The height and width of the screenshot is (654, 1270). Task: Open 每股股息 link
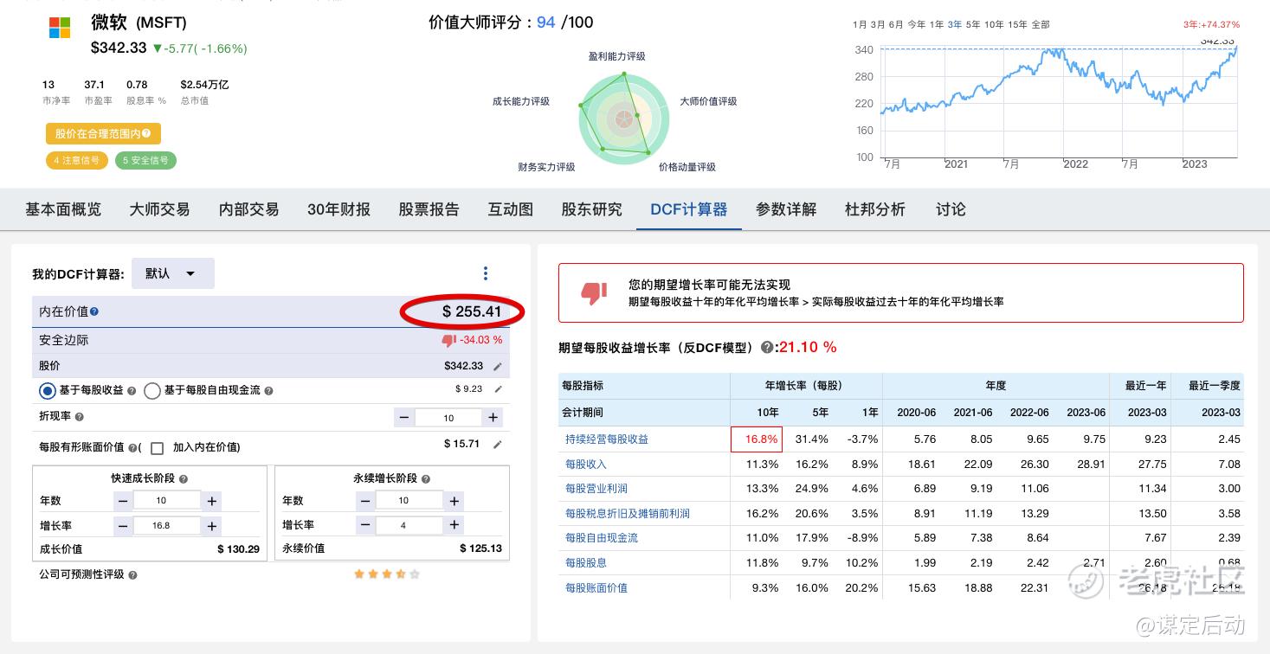coord(586,563)
